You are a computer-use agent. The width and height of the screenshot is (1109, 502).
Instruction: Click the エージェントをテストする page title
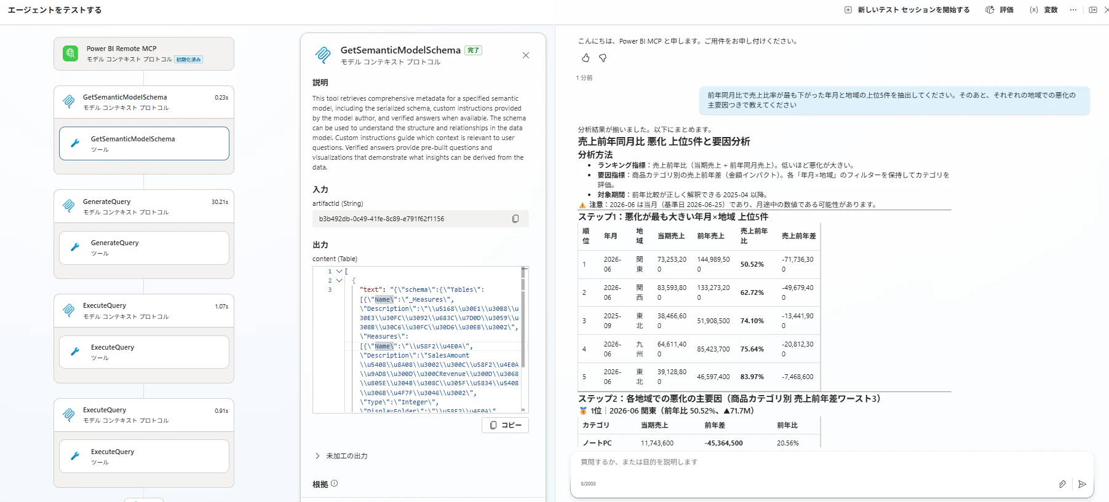[55, 10]
